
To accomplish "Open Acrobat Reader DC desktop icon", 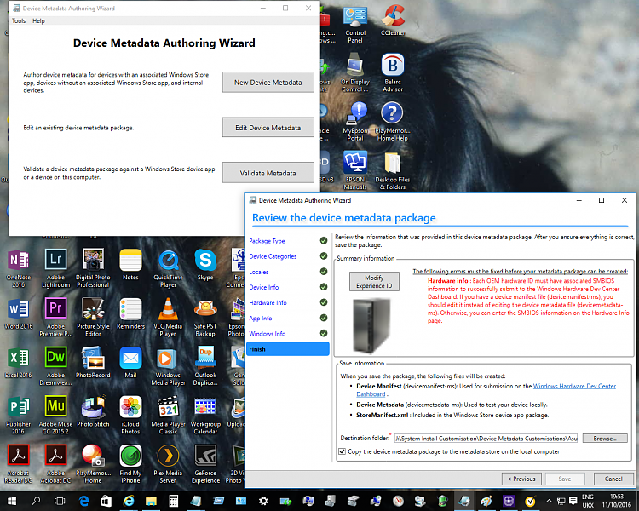I will [x=19, y=463].
